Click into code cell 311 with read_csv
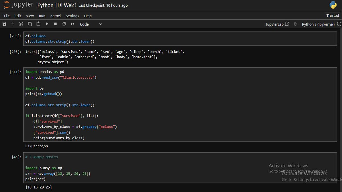The width and height of the screenshot is (342, 192). point(180,105)
